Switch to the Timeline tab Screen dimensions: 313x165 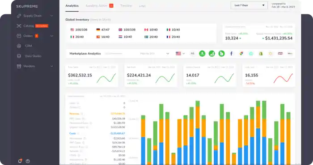[126, 6]
